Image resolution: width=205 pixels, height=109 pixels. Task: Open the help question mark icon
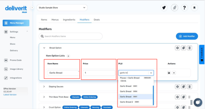point(184,8)
